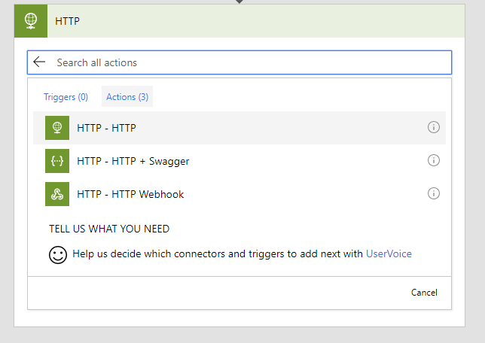Click the connector arrow above HTTP card
The width and height of the screenshot is (485, 343).
tap(239, 2)
